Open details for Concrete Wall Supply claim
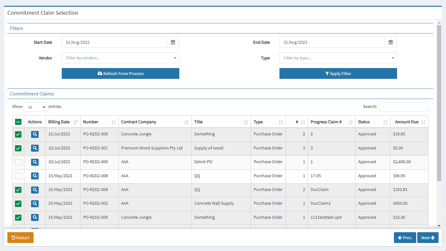 click(35, 203)
